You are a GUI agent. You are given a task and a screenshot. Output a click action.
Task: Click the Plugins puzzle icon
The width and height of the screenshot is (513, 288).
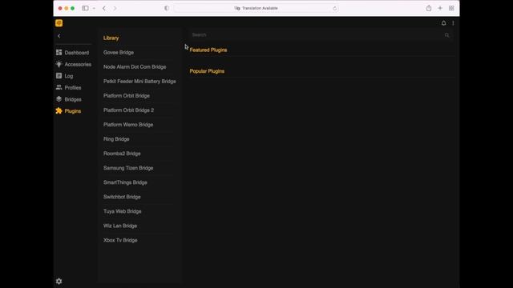[x=59, y=110]
